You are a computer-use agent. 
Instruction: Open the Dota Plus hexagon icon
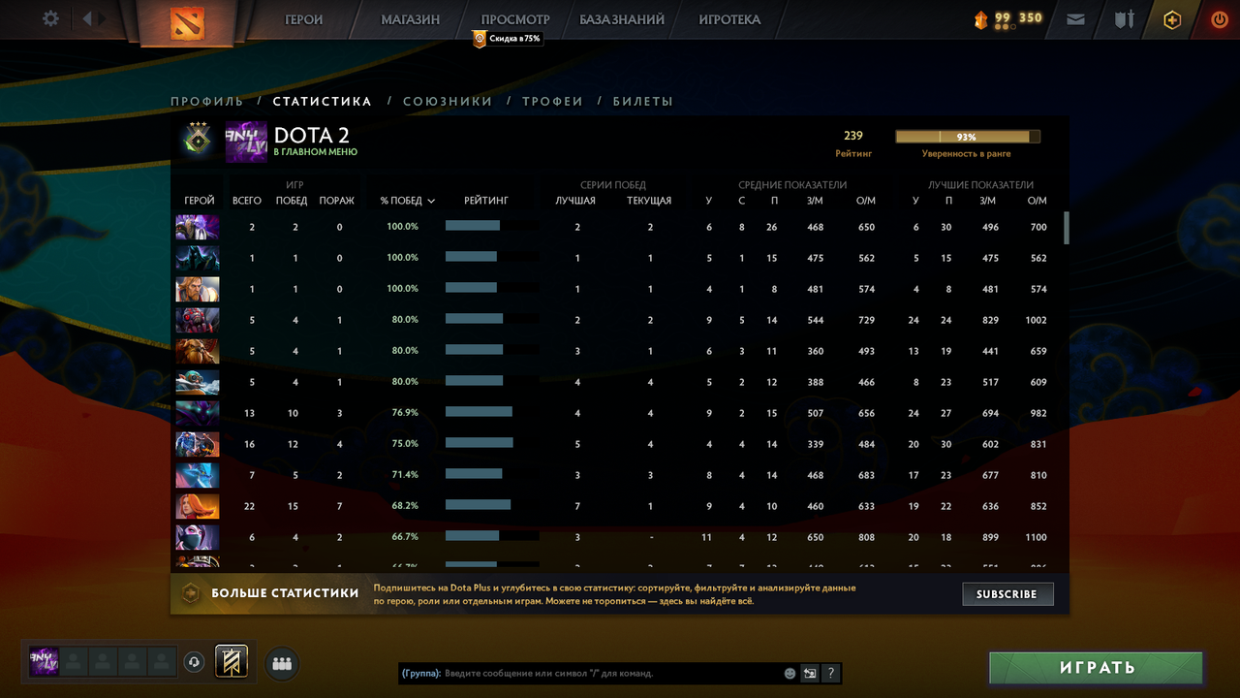pyautogui.click(x=1172, y=19)
